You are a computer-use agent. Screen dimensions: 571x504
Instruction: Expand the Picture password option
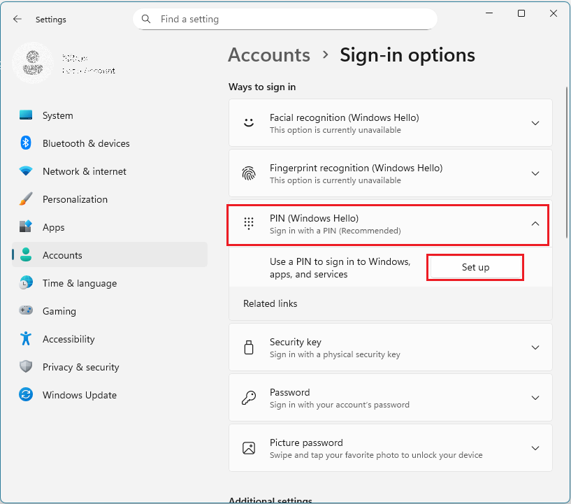535,448
